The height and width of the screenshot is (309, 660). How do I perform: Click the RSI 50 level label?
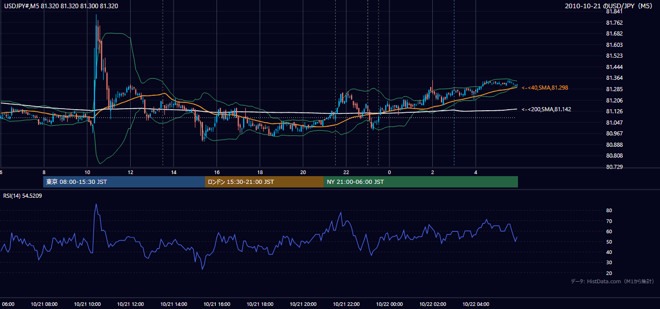coord(609,242)
